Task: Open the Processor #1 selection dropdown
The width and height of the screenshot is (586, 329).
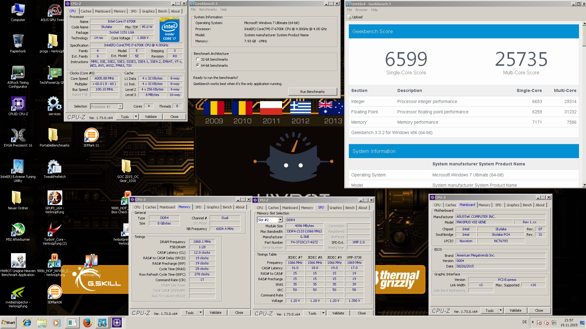Action: pyautogui.click(x=120, y=107)
